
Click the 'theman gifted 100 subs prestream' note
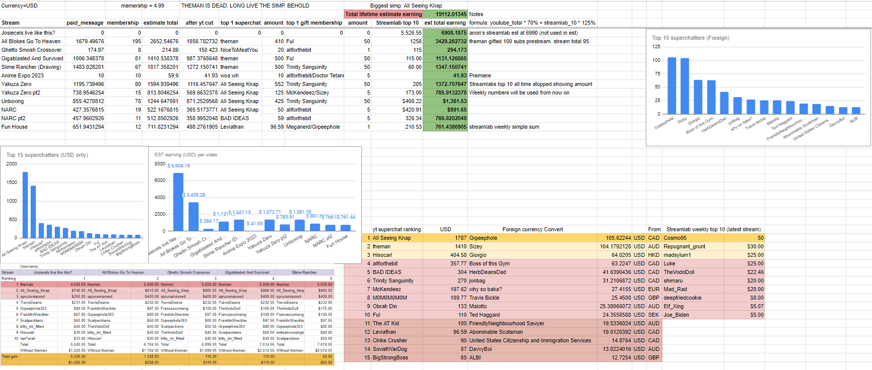529,41
